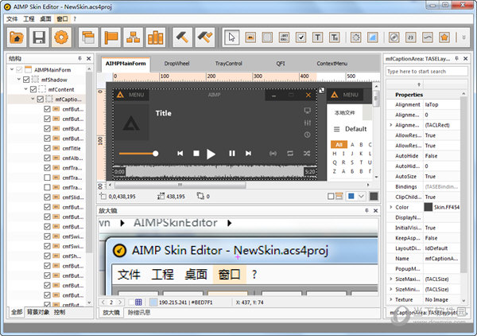Screen dimensions: 477x336
Task: Select the graph line control tool
Action: point(428,37)
